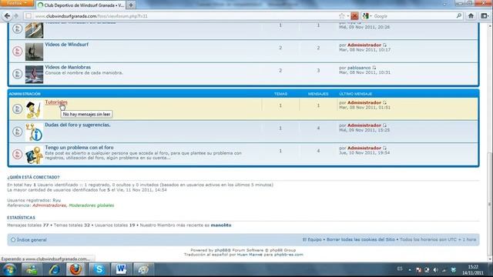Open the Windows Start menu

pyautogui.click(x=9, y=270)
